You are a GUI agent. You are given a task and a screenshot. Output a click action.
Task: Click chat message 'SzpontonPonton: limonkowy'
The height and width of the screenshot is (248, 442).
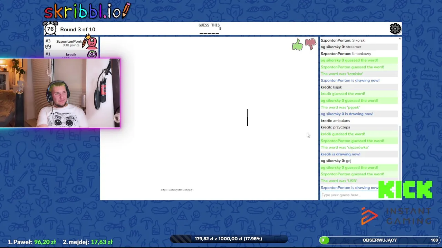tap(346, 54)
